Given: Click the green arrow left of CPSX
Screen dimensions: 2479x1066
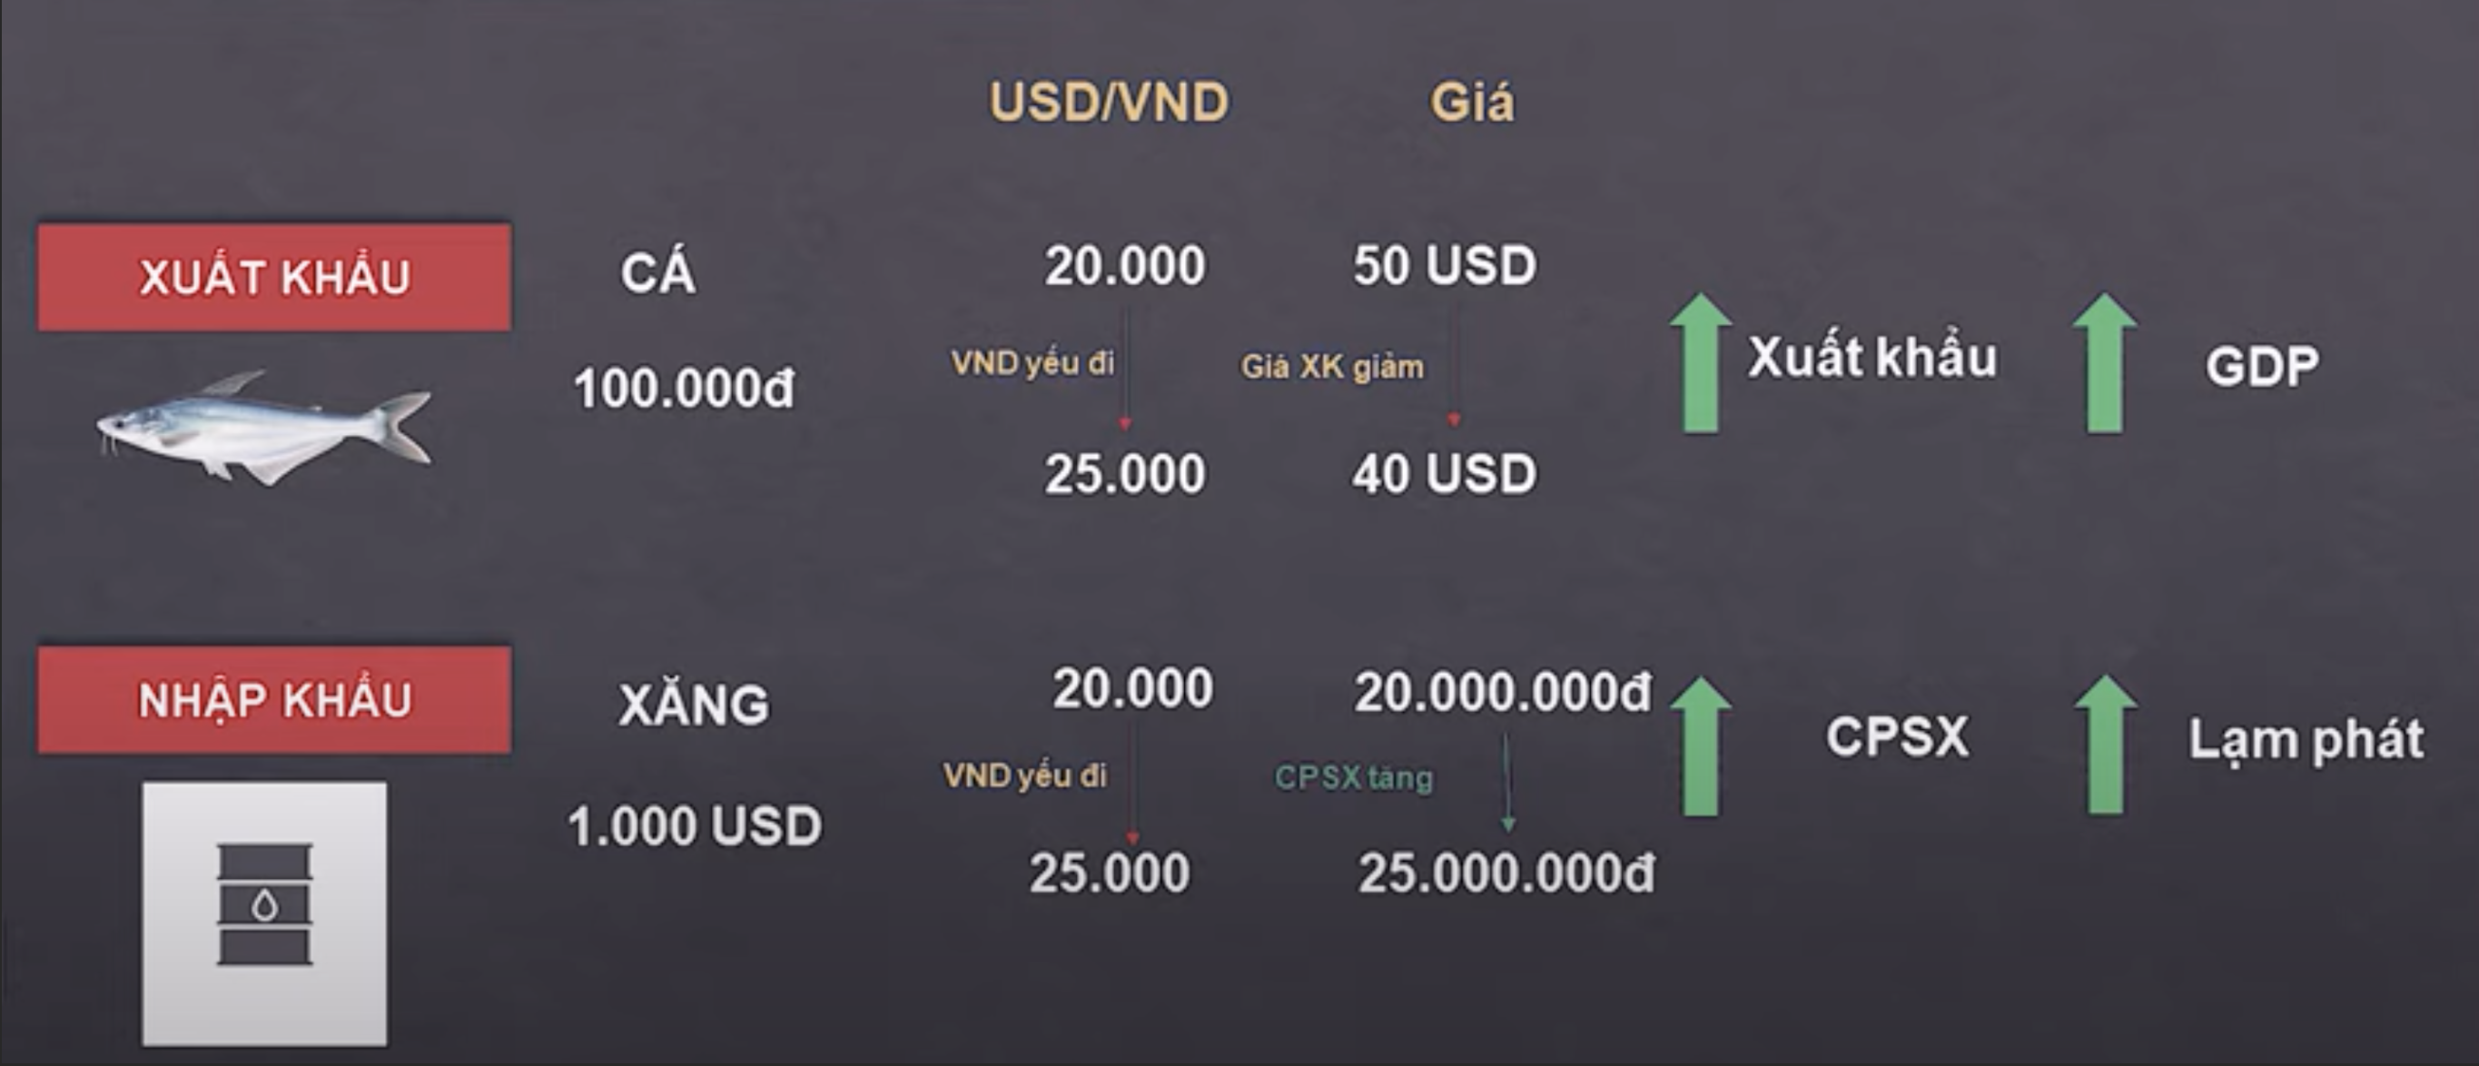Looking at the screenshot, I should [x=1701, y=746].
